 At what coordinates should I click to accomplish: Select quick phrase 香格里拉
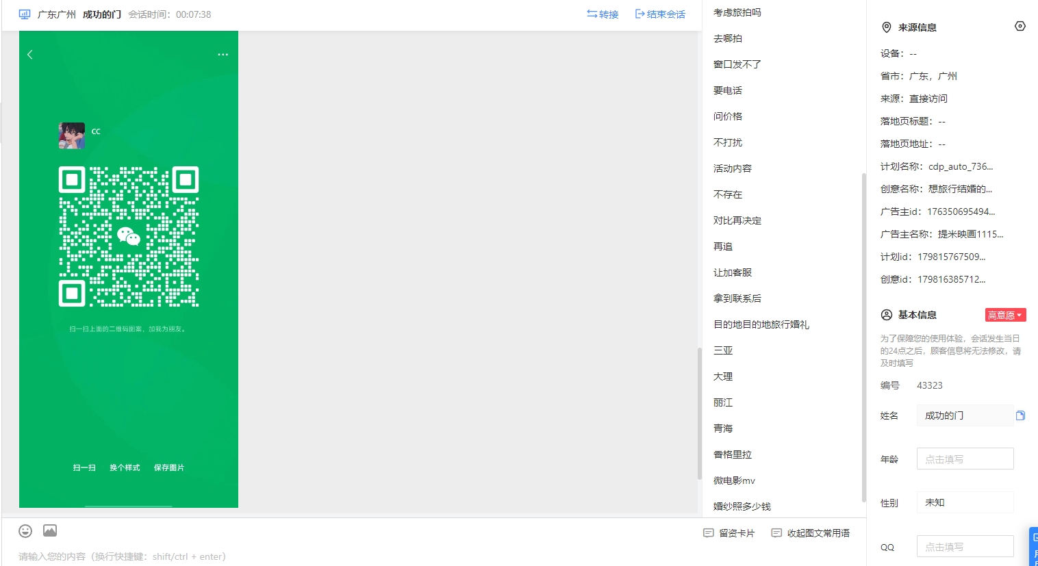[732, 454]
